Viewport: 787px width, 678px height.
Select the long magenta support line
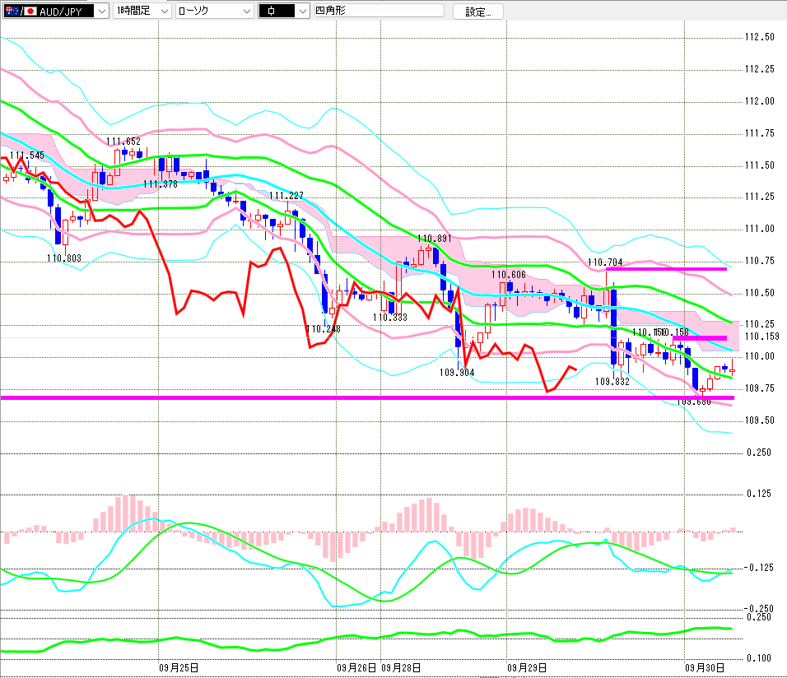click(367, 398)
